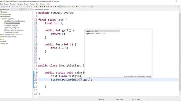The image size is (181, 101).
Task: Select Maven Dependencies node
Action: pos(9,37)
